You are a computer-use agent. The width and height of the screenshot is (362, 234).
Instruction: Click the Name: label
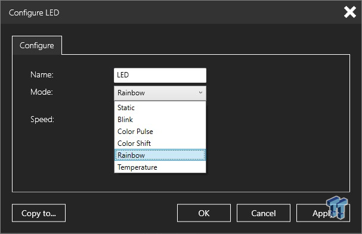(42, 74)
